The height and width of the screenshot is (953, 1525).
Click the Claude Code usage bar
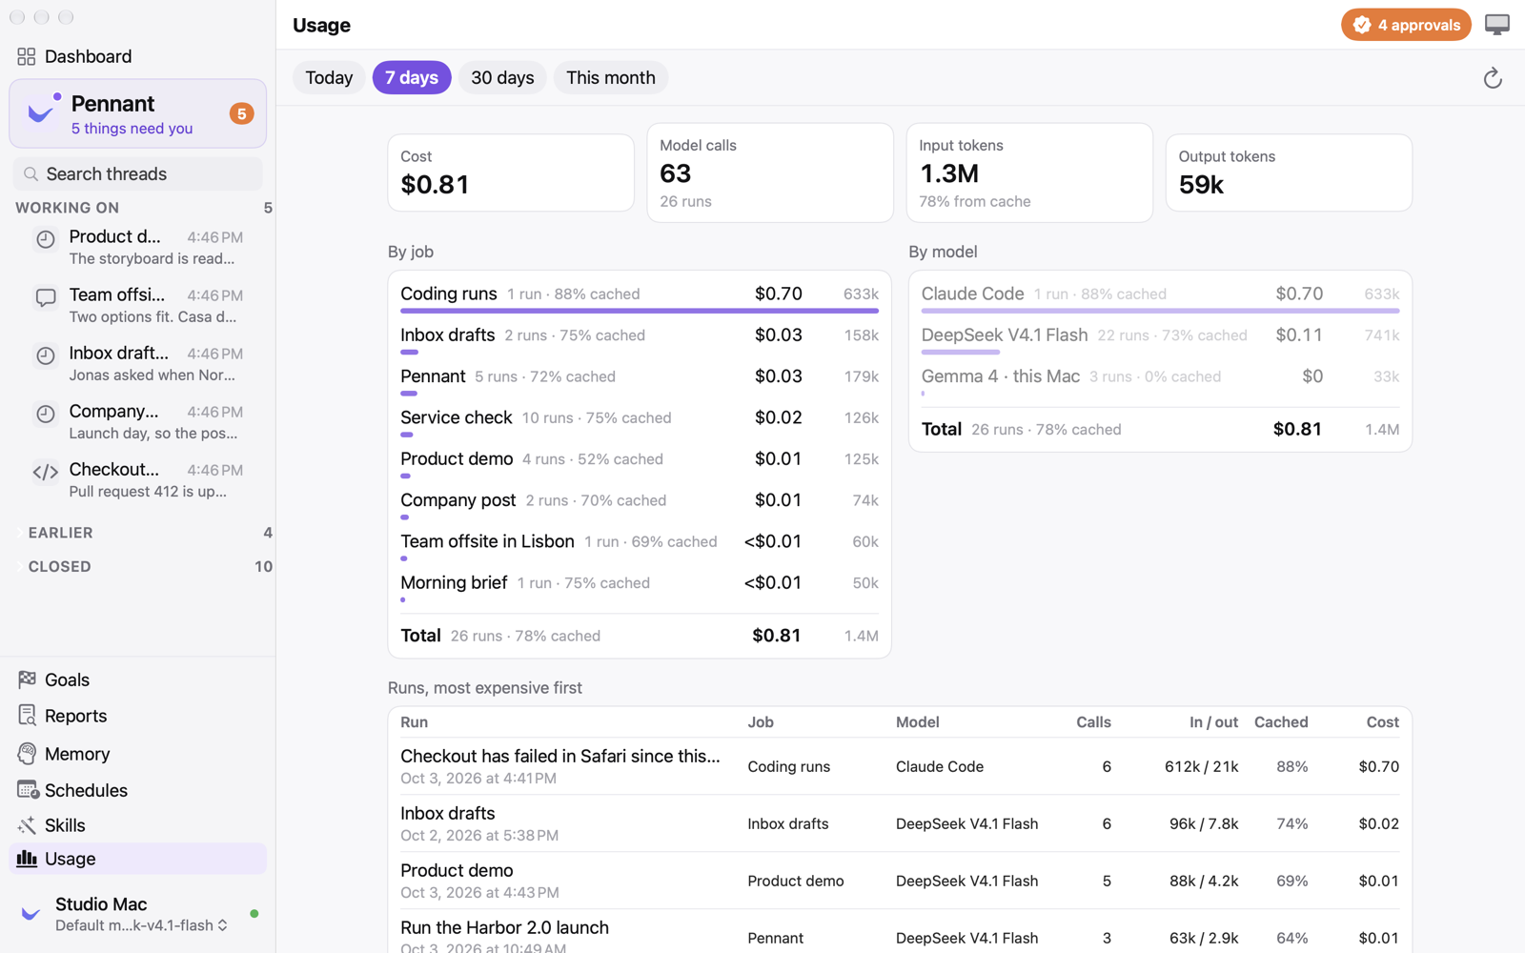1160,311
